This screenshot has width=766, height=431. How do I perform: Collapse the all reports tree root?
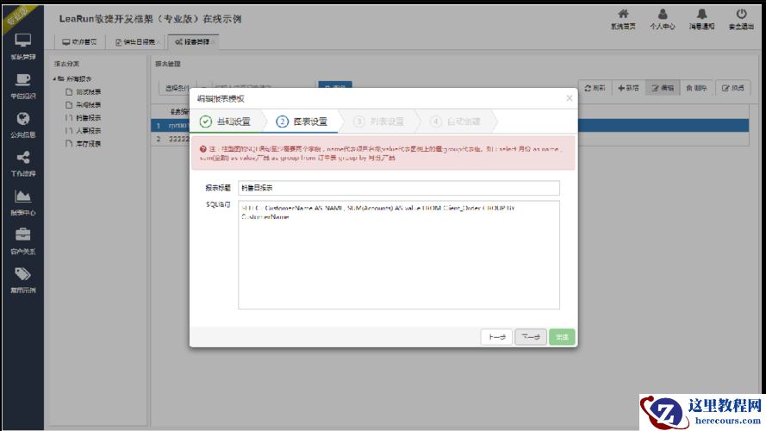tap(55, 78)
